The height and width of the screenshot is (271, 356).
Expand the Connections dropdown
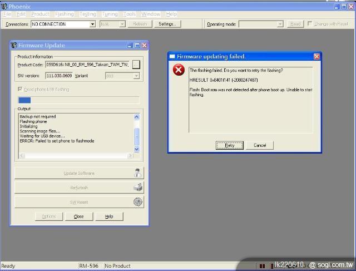(x=92, y=24)
